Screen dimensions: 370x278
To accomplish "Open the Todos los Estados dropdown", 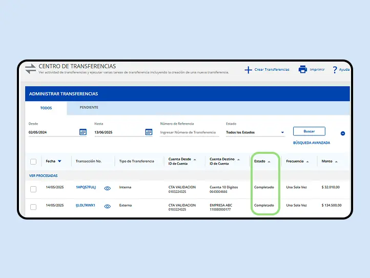I will pos(255,132).
